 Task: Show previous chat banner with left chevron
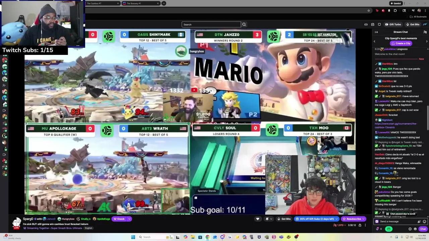(x=374, y=41)
